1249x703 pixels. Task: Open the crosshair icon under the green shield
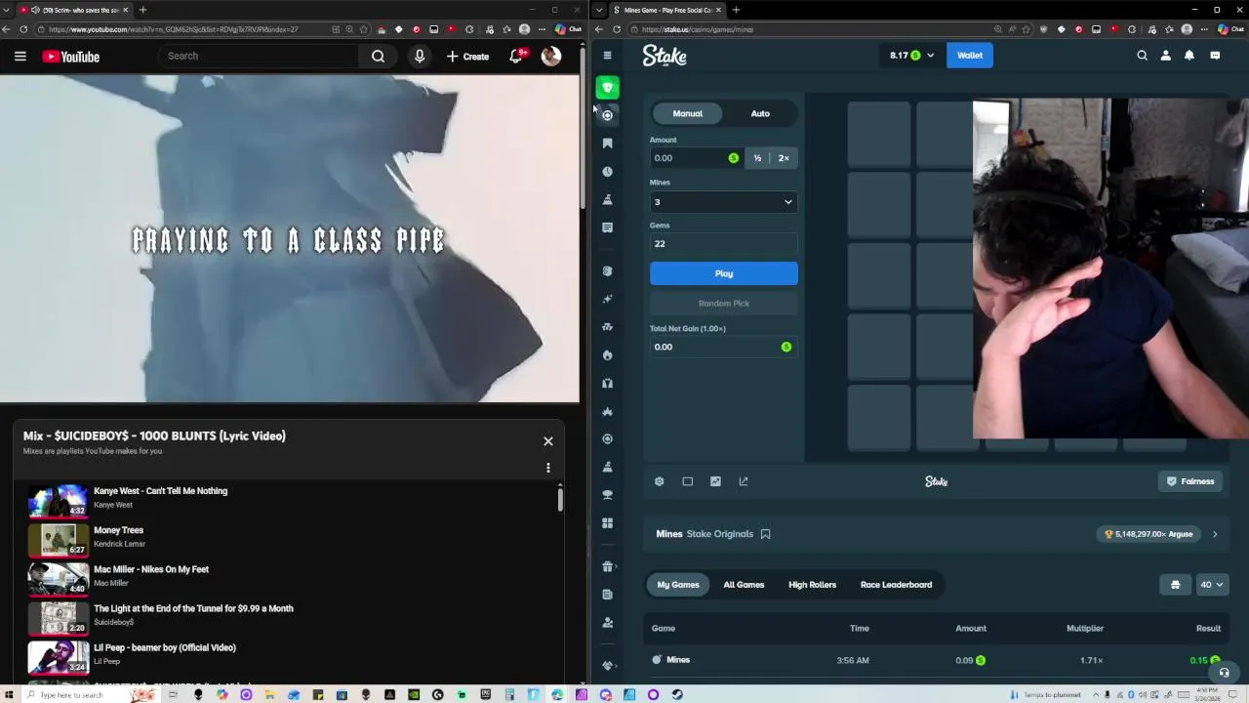tap(607, 115)
